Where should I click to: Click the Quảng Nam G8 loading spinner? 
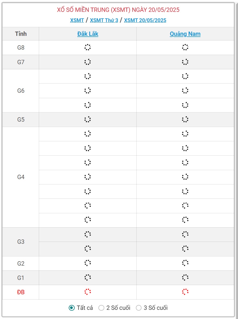coord(185,47)
